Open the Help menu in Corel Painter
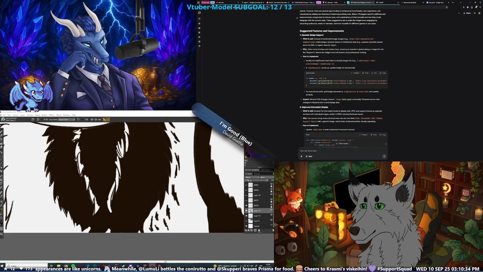The image size is (483, 272). (74, 115)
